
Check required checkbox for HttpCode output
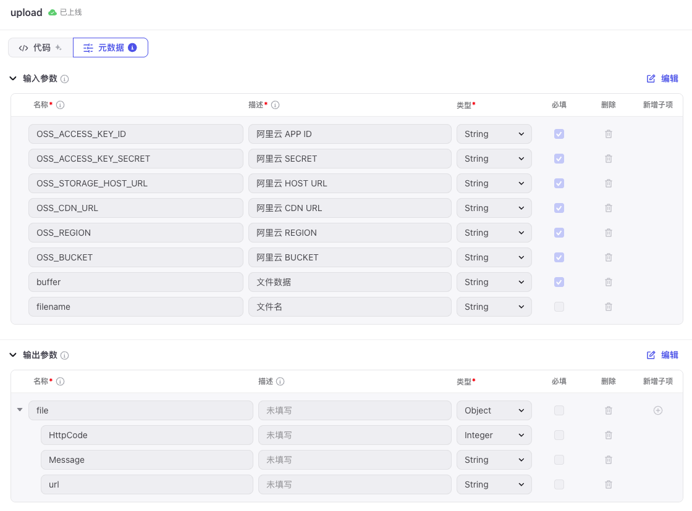(x=559, y=435)
